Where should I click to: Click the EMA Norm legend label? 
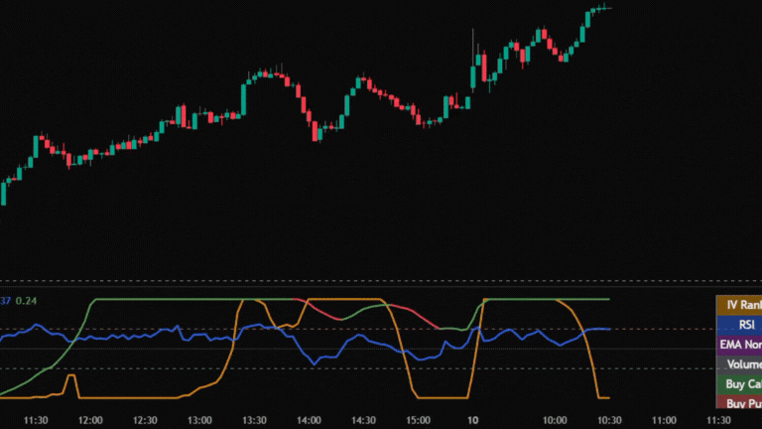point(739,345)
